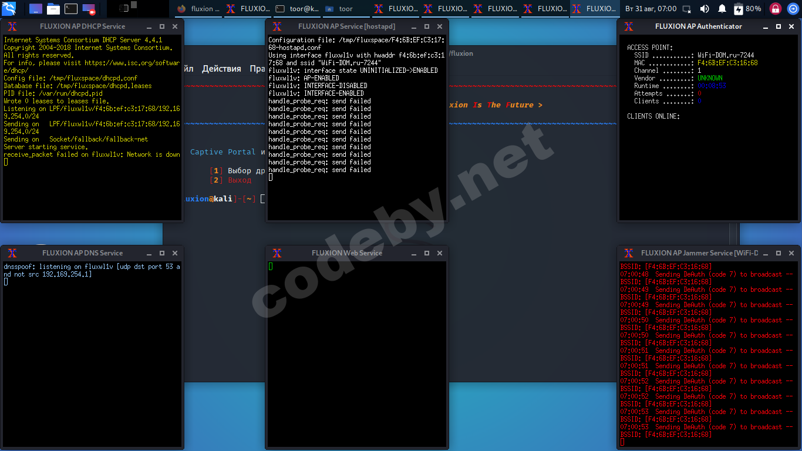Screen dimensions: 802x451
Task: Click 'Internet Systems Consortium DHCP Server 4.4.1' line
Action: tap(83, 40)
